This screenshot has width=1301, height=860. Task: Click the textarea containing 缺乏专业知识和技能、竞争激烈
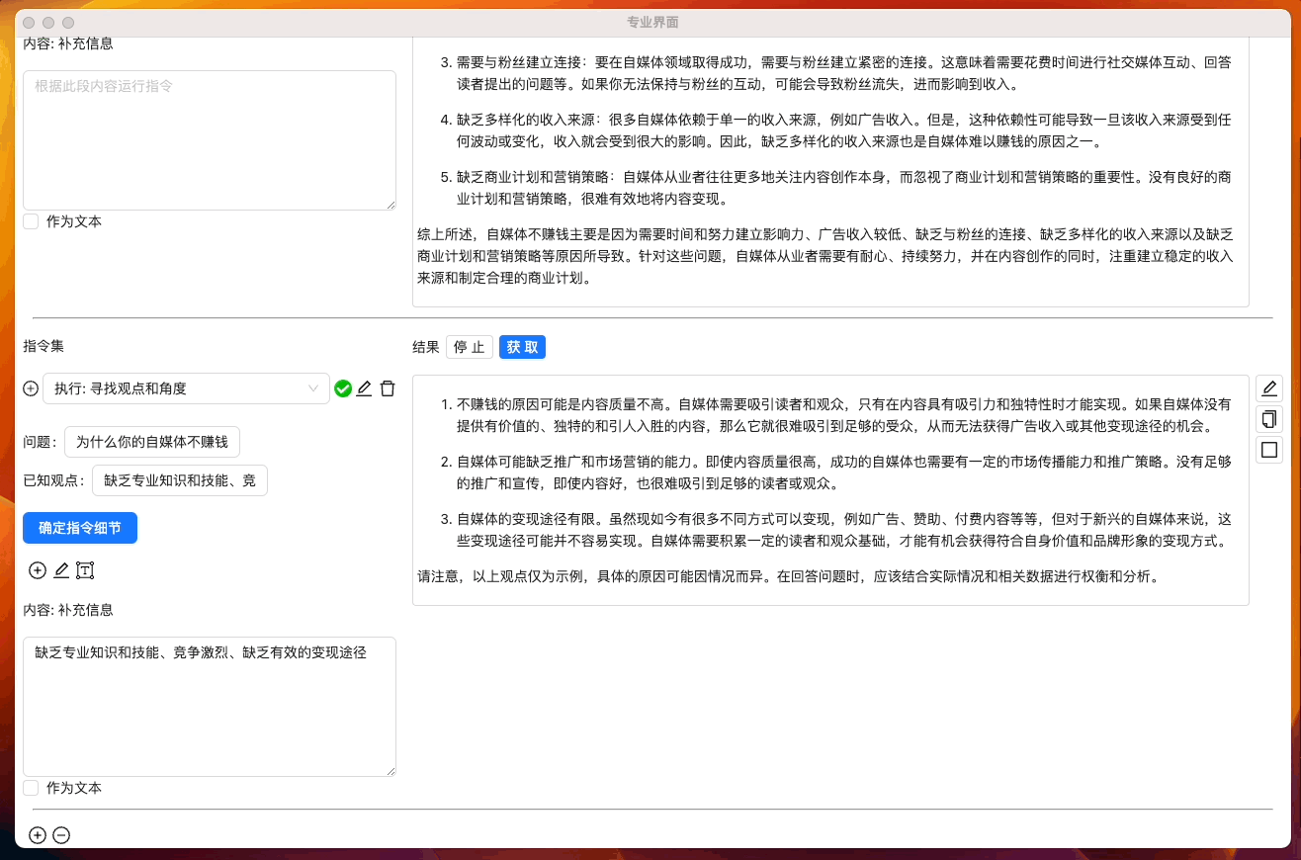pyautogui.click(x=210, y=707)
